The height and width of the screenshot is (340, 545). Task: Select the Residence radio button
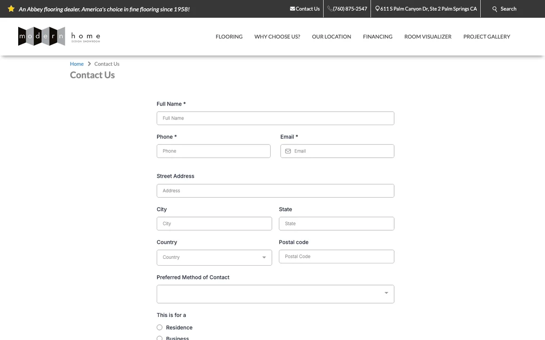click(x=159, y=327)
